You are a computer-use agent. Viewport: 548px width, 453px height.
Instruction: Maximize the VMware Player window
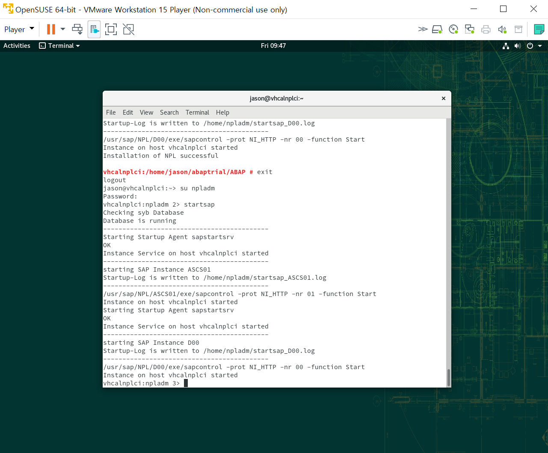tap(503, 9)
